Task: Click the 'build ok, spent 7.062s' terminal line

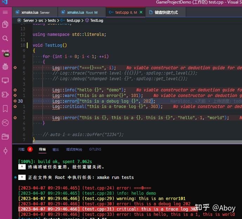Action: click(x=55, y=162)
